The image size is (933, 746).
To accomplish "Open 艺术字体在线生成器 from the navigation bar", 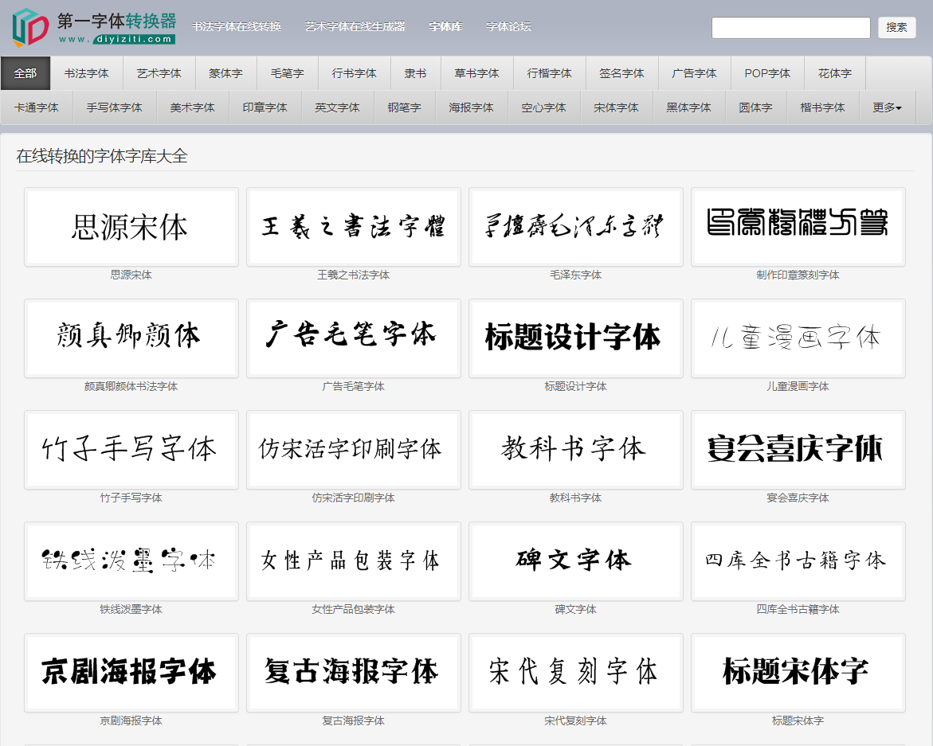I will point(355,26).
